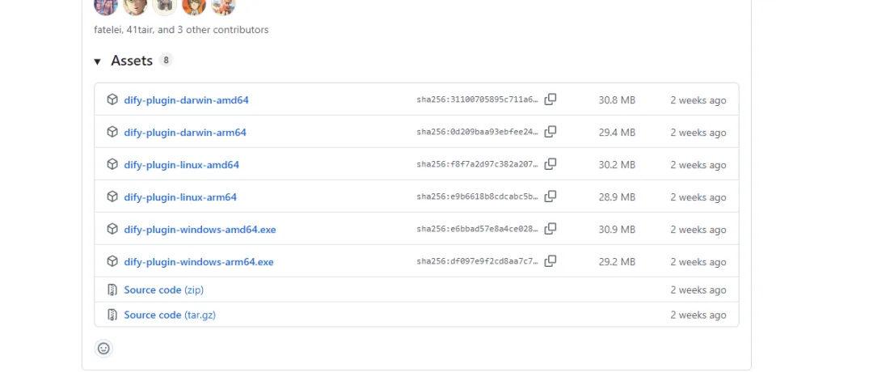Click package icon beside dify-plugin-darwin-amd64

(112, 99)
